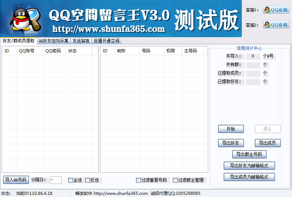
Task: Click 导出群主号码 button
Action: (x=249, y=154)
